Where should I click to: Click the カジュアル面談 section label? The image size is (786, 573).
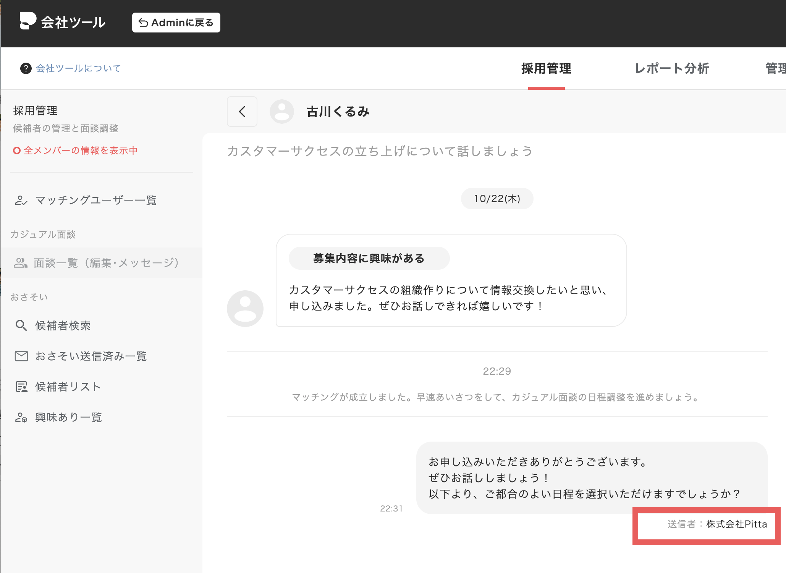43,234
